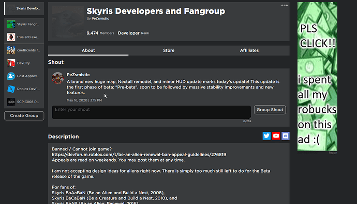Open the three-dot group options menu

pos(285,5)
